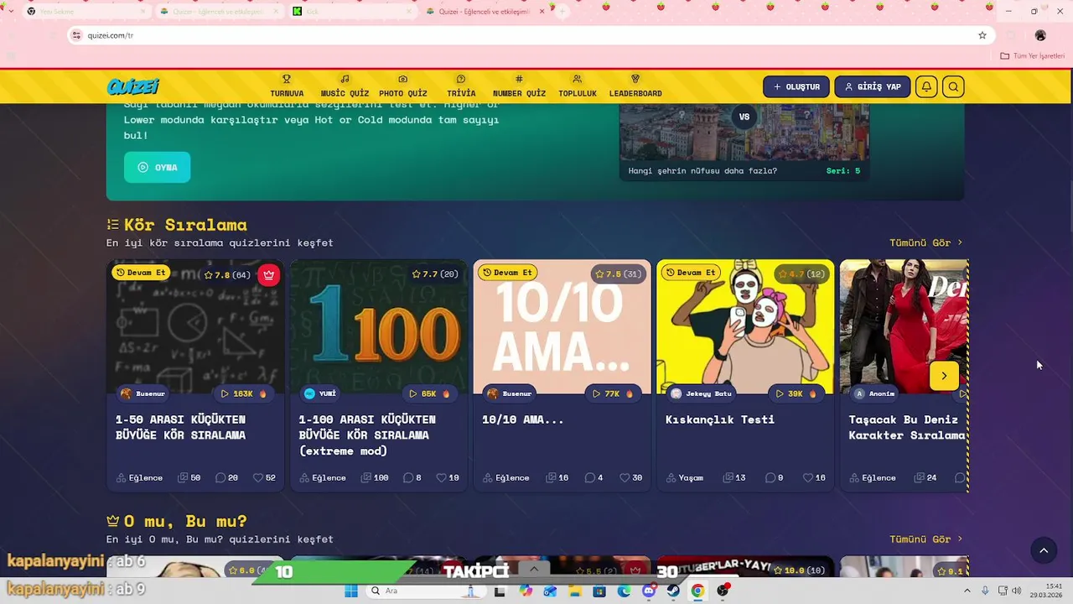Click the Busenur avatar on 1-50 card

pos(126,393)
